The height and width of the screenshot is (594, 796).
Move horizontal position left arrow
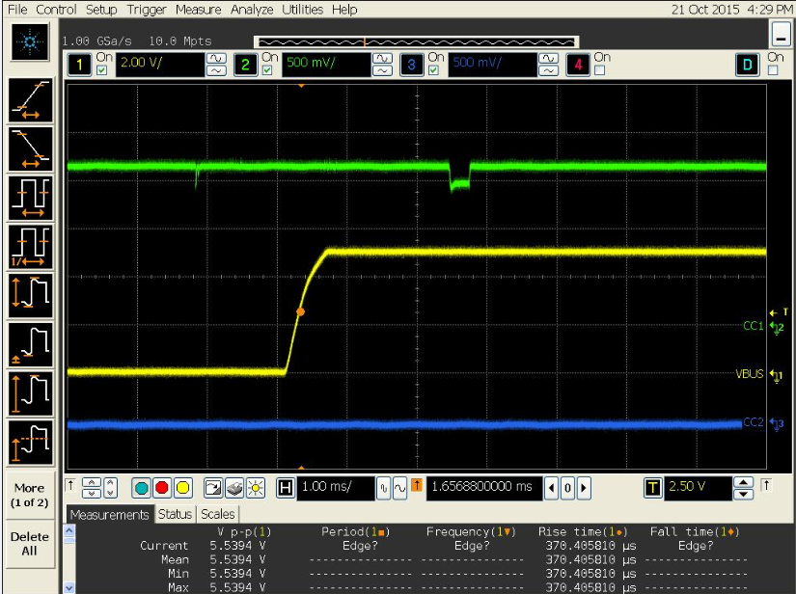click(x=552, y=488)
